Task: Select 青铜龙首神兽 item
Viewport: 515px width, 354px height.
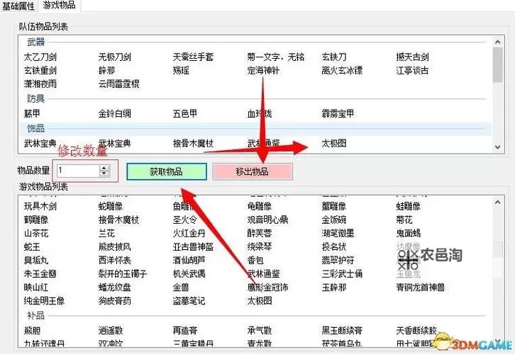Action: 421,287
